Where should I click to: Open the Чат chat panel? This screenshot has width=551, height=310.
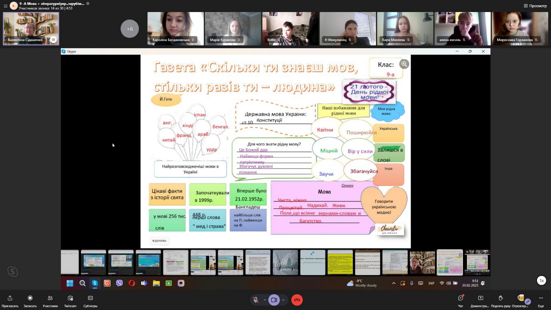pos(460,298)
